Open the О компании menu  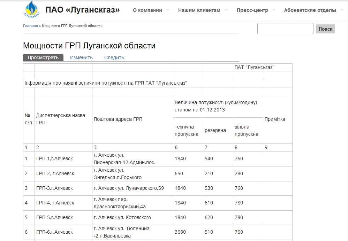(x=147, y=10)
